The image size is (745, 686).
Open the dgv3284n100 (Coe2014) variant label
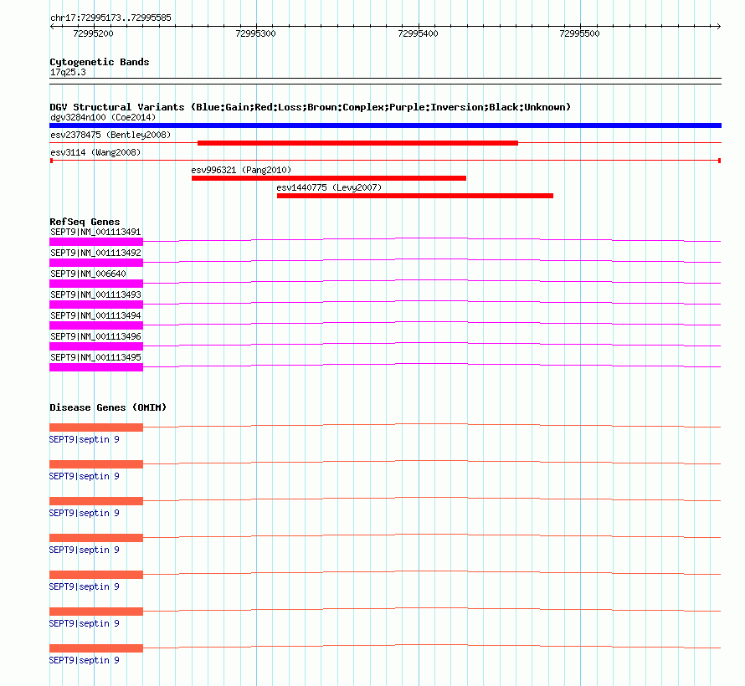[x=103, y=117]
